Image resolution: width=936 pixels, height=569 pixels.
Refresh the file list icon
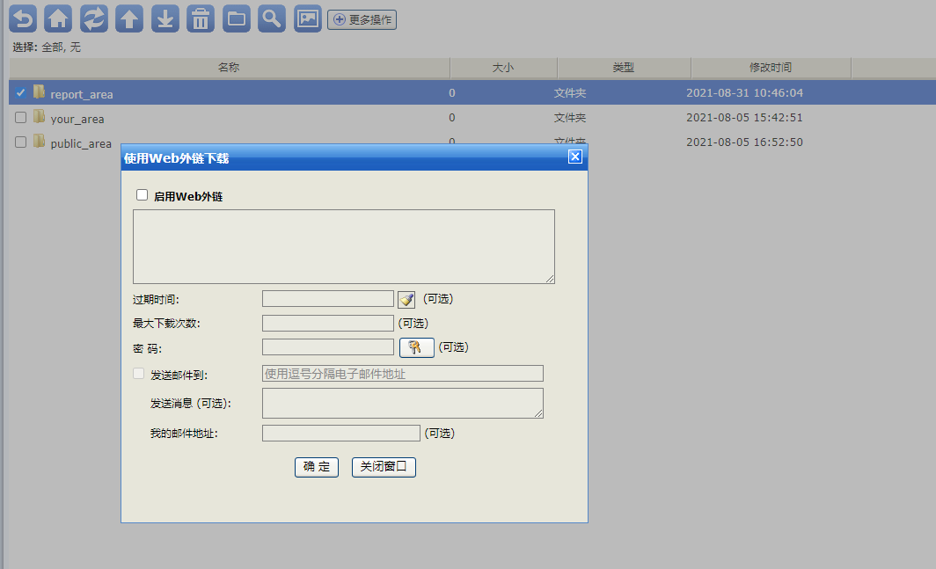94,18
